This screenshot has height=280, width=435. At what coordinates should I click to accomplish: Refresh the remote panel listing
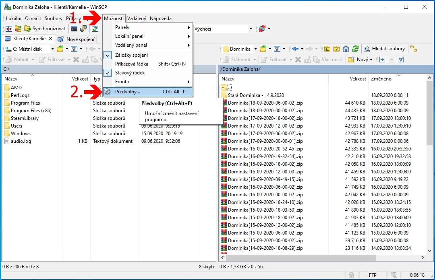[x=355, y=49]
